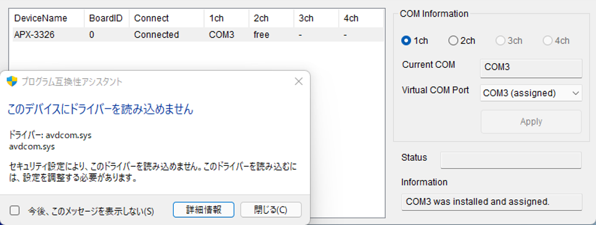Screen dimensions: 596x225
Task: Click the COM3 cell under 1ch column
Action: click(x=222, y=35)
